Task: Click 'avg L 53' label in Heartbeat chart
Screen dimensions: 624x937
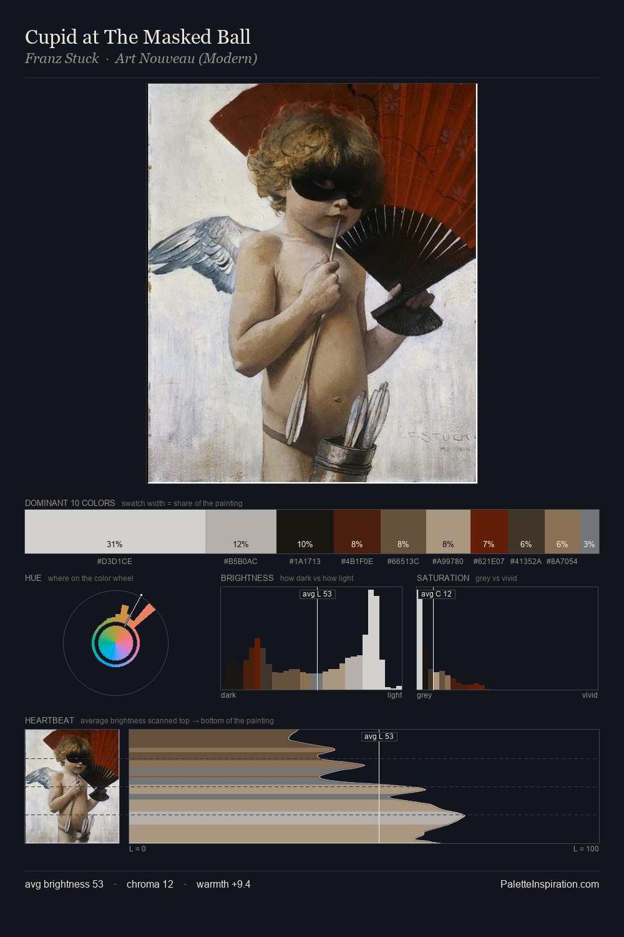Action: [x=379, y=736]
